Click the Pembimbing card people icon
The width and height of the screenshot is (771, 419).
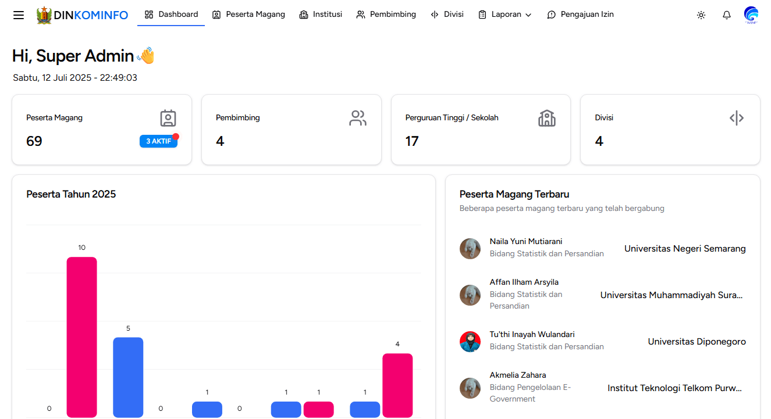click(x=358, y=119)
